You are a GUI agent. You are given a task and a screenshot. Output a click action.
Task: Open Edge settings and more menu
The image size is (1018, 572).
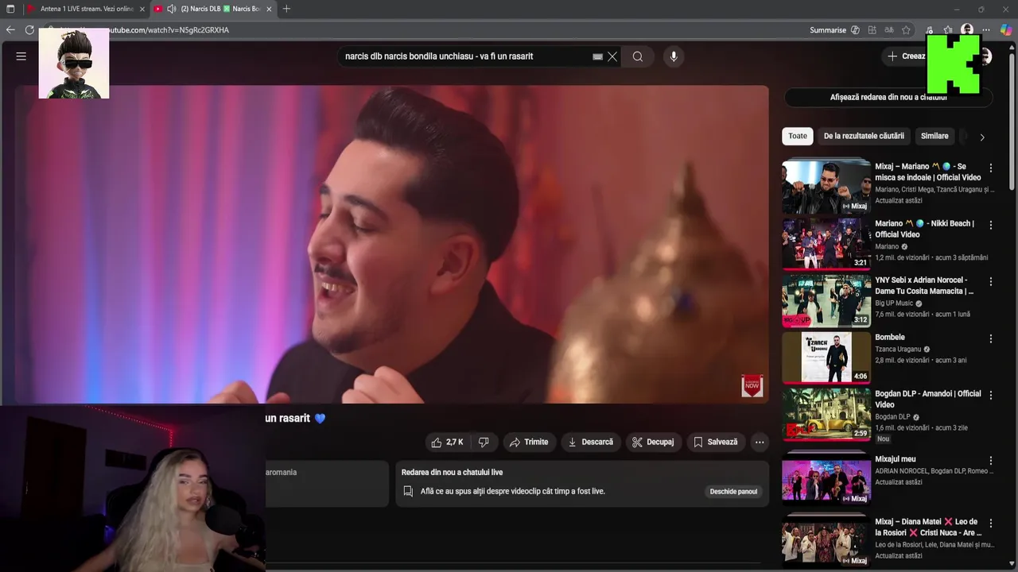pos(986,30)
